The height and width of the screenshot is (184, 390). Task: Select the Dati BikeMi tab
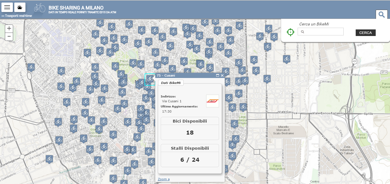coord(171,83)
